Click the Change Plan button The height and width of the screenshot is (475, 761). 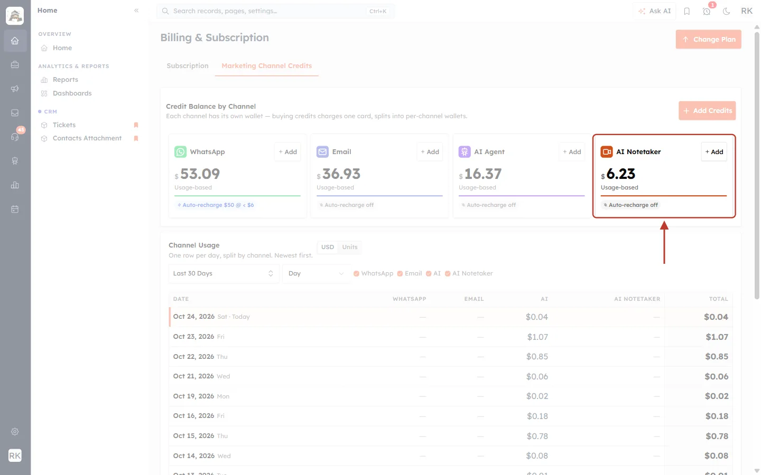(709, 40)
